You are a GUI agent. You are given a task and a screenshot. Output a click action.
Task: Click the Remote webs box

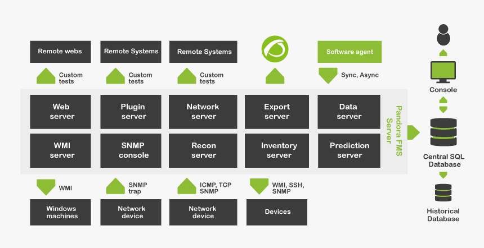pos(61,52)
